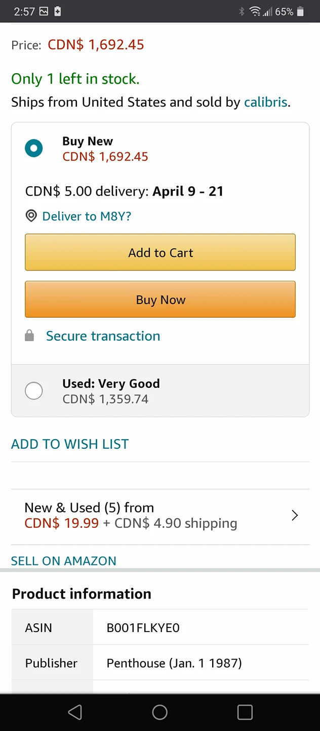Tap Deliver to M8Y? link
The height and width of the screenshot is (731, 320).
tap(87, 216)
